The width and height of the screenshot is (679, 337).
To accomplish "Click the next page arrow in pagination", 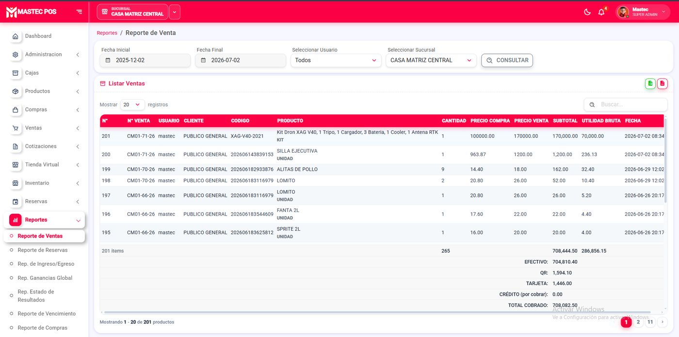I will (x=663, y=322).
